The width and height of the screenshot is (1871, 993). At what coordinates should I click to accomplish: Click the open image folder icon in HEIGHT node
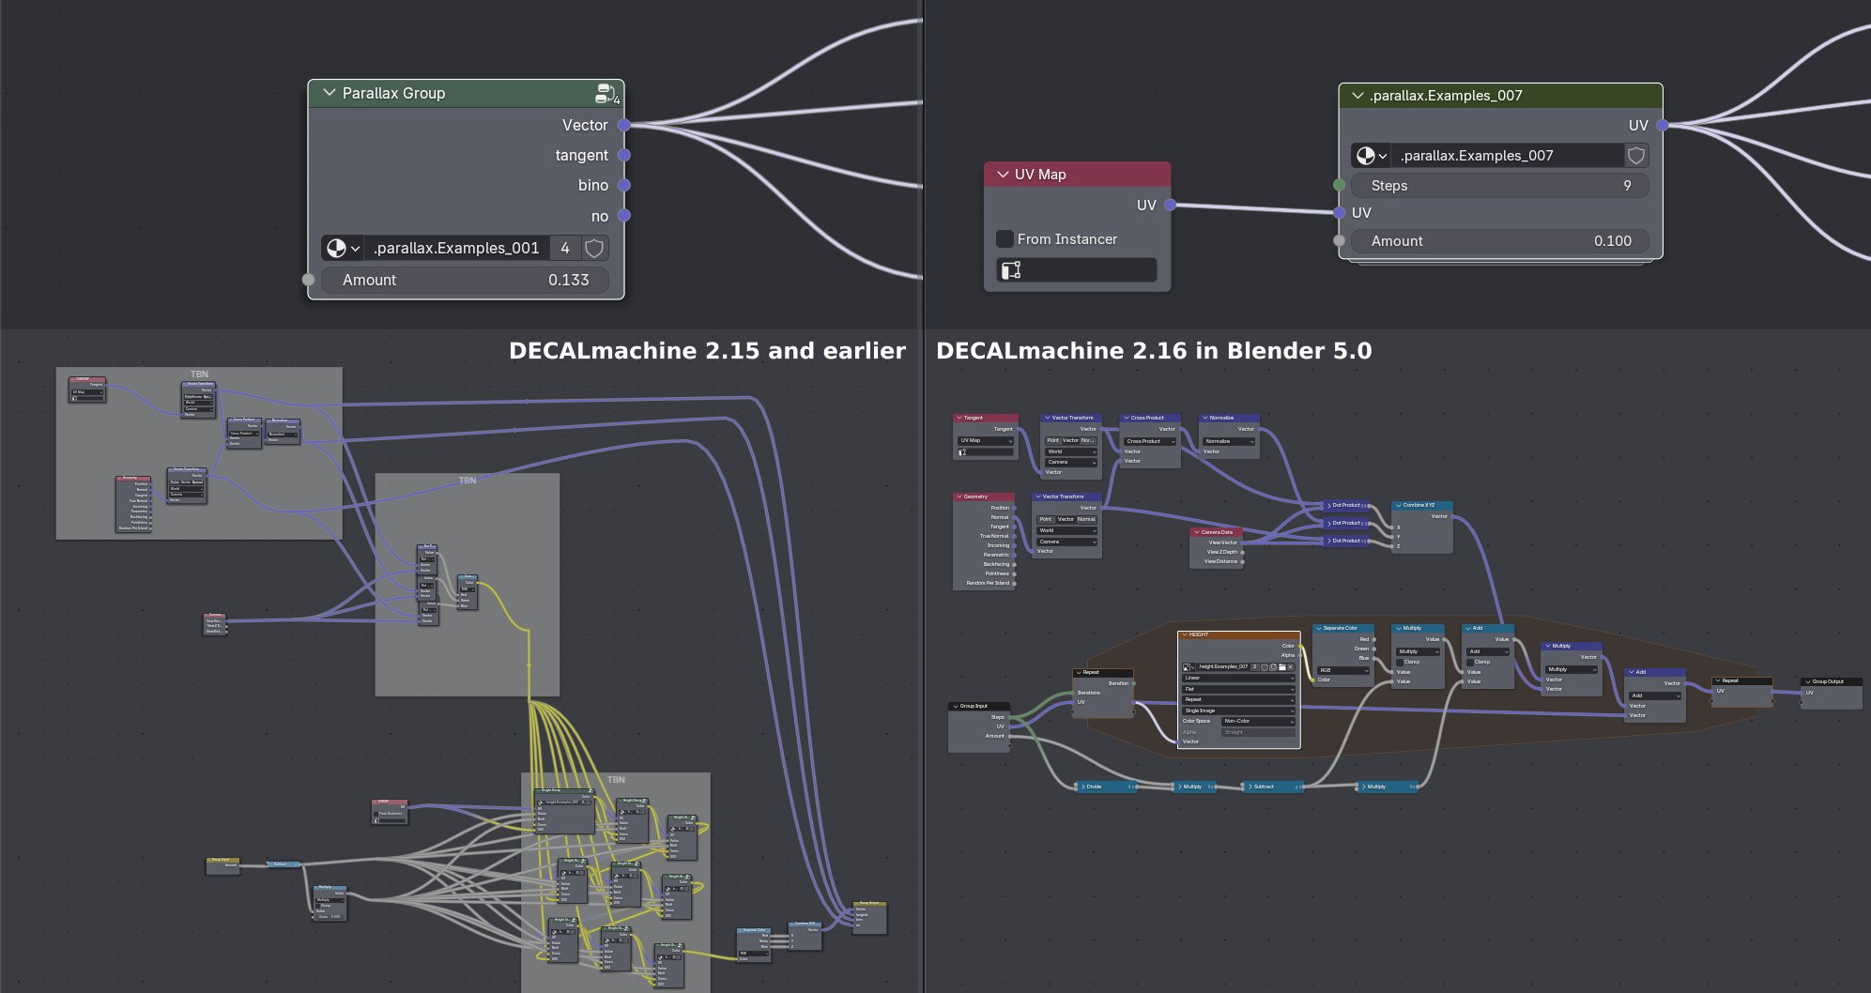click(x=1281, y=667)
